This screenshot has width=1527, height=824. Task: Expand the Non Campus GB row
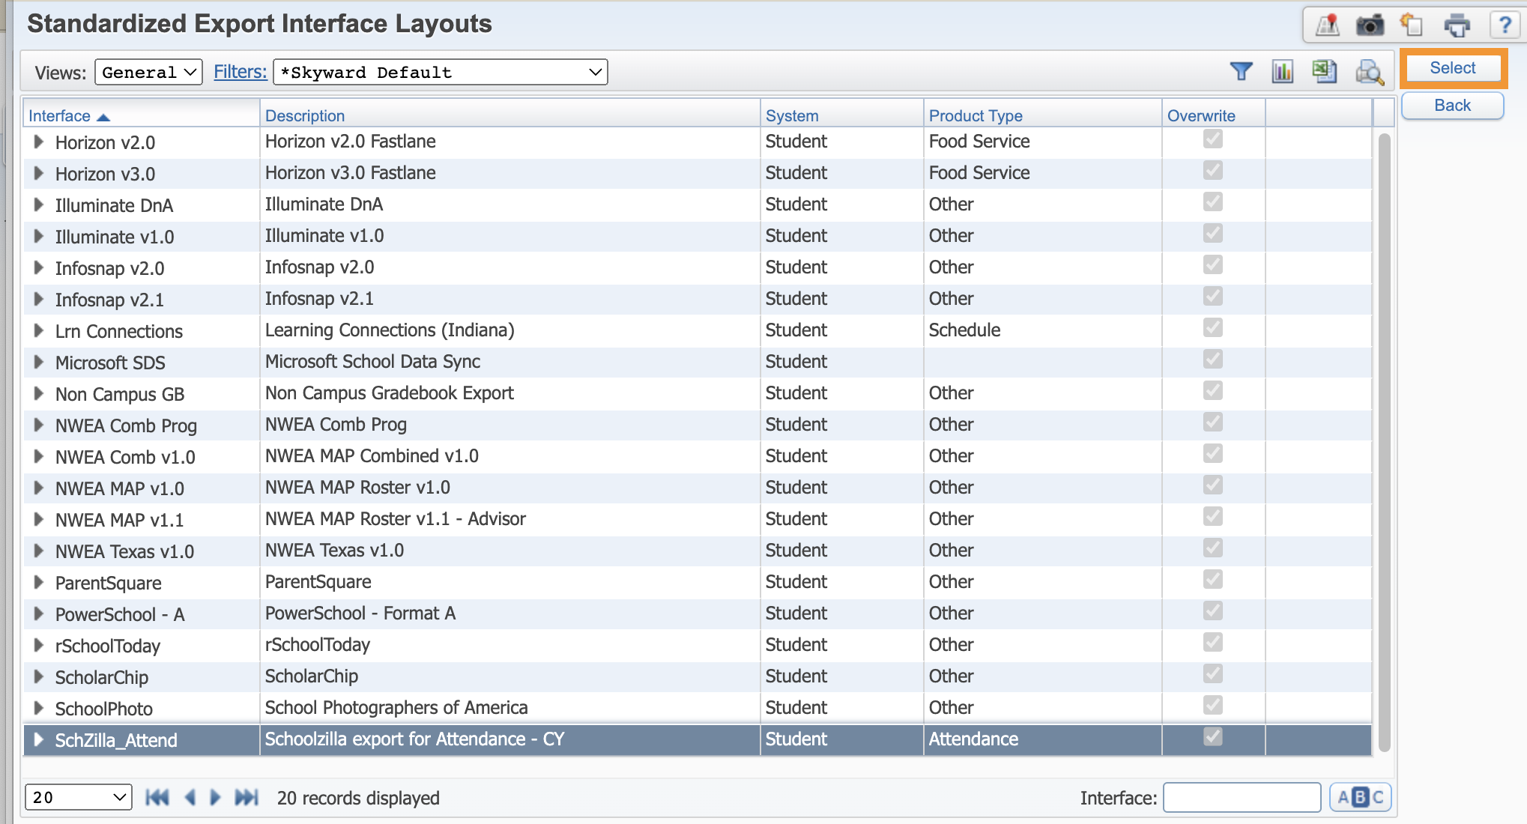[x=39, y=394]
